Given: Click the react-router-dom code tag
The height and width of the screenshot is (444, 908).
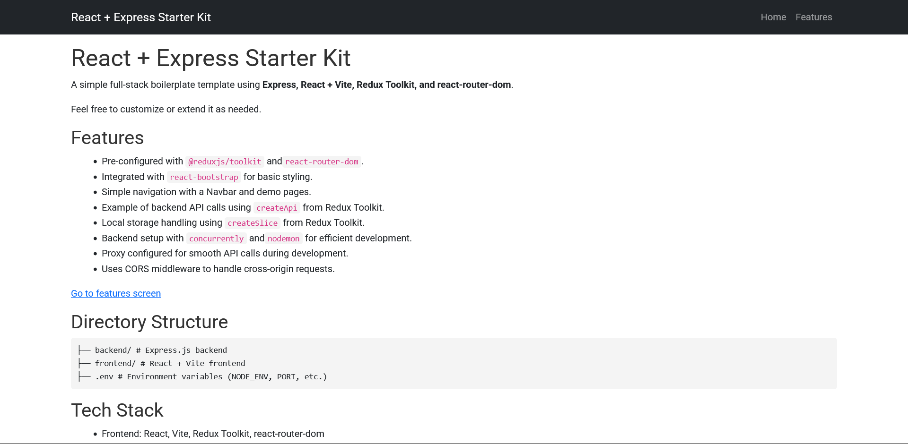Looking at the screenshot, I should pos(322,162).
